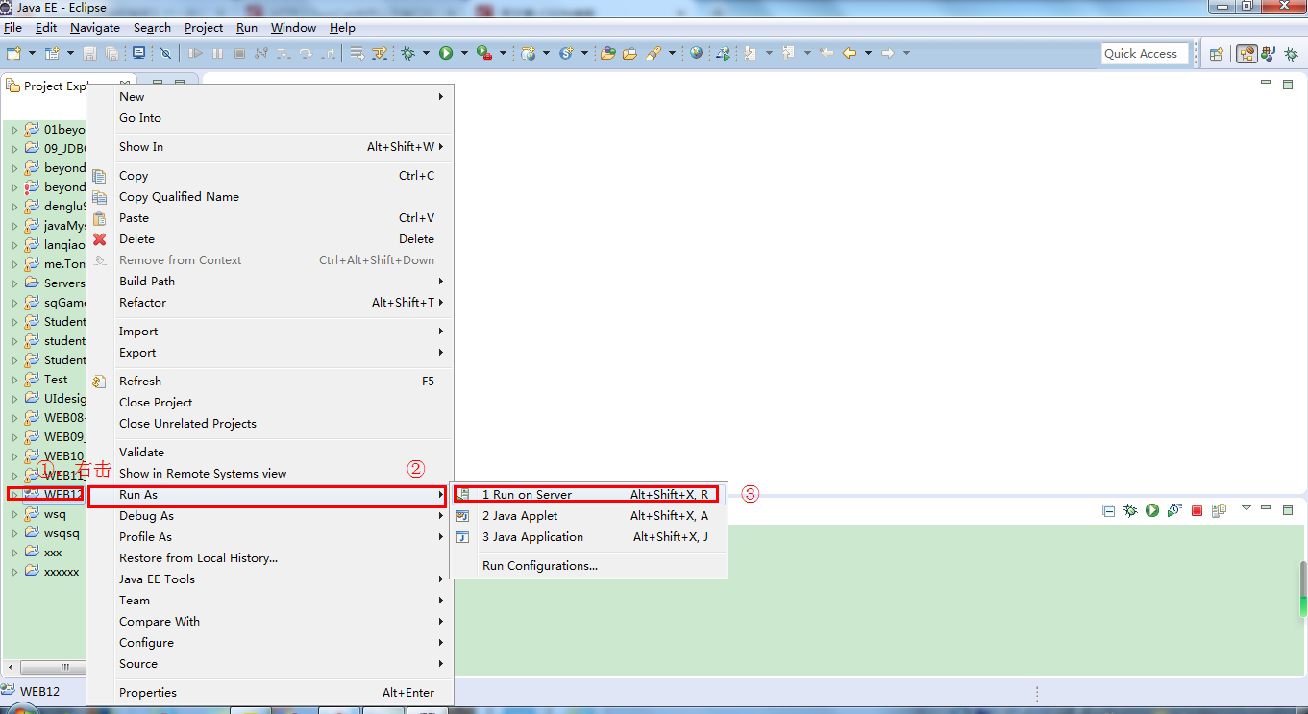Select Debug As context menu entry

click(x=268, y=515)
